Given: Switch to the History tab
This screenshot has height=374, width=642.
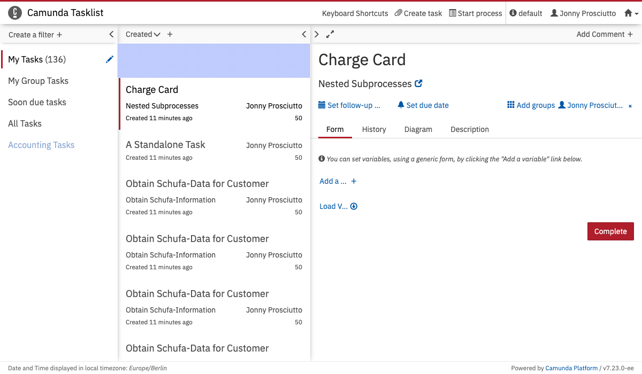Looking at the screenshot, I should 374,129.
